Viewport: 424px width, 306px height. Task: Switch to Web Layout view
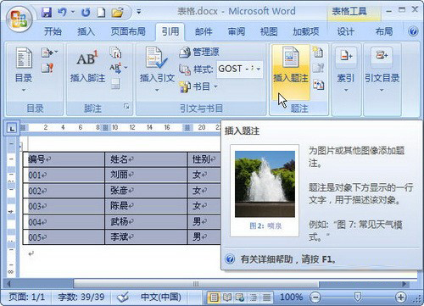pyautogui.click(x=240, y=298)
